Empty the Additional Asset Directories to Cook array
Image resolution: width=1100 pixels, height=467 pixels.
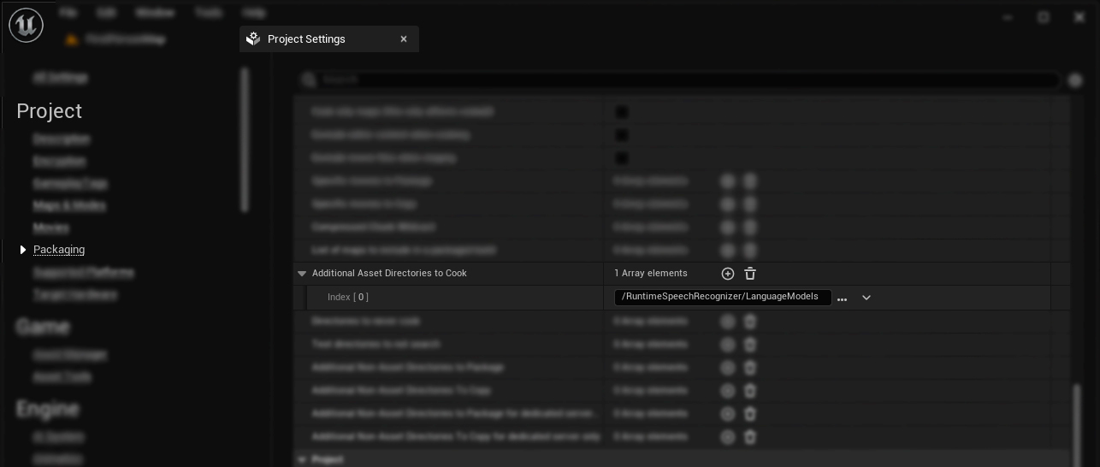[x=750, y=274]
